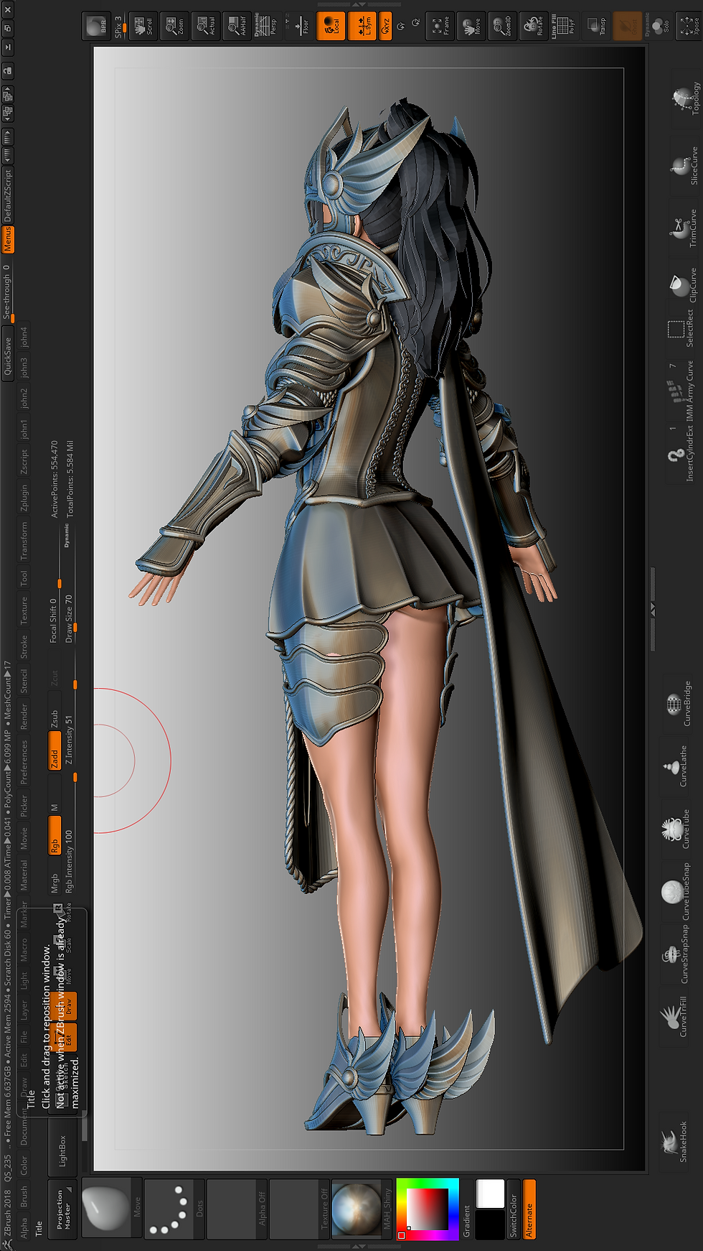Toggle Transp transparency mode
The image size is (703, 1251).
point(596,27)
